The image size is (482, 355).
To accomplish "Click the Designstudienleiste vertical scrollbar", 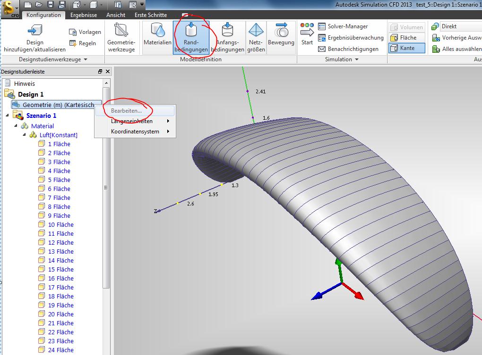I will coord(106,188).
